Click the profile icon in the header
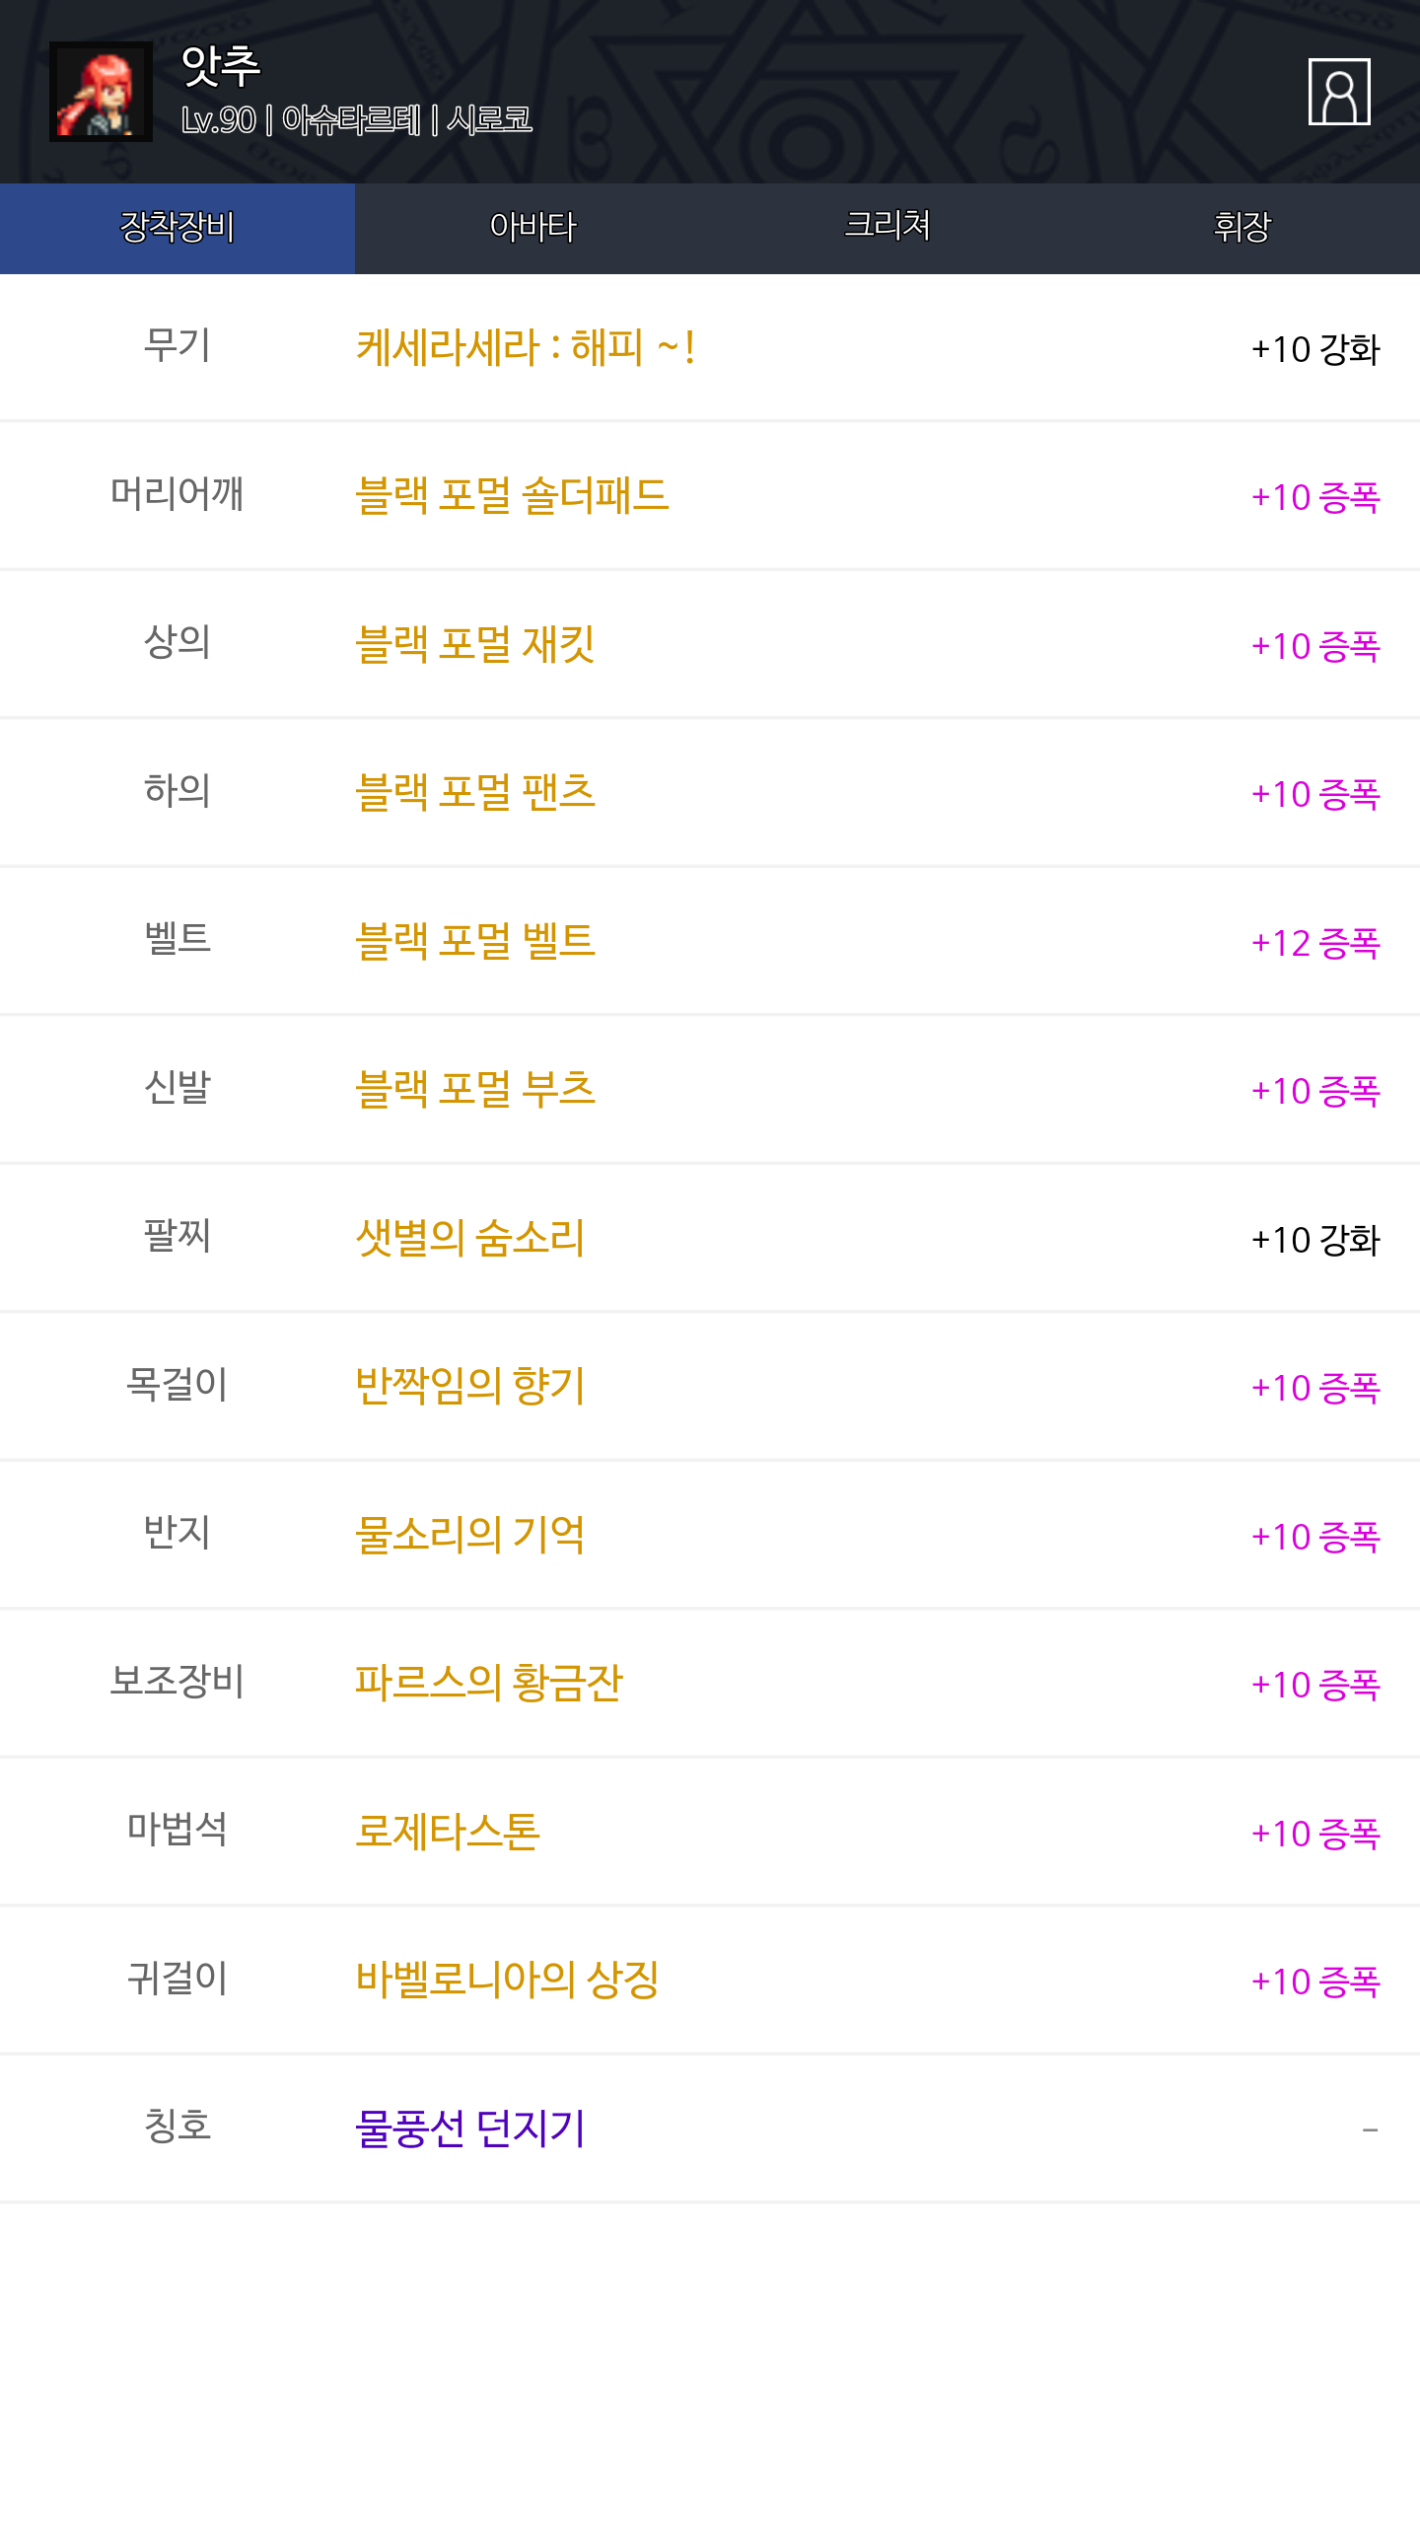 point(1338,92)
